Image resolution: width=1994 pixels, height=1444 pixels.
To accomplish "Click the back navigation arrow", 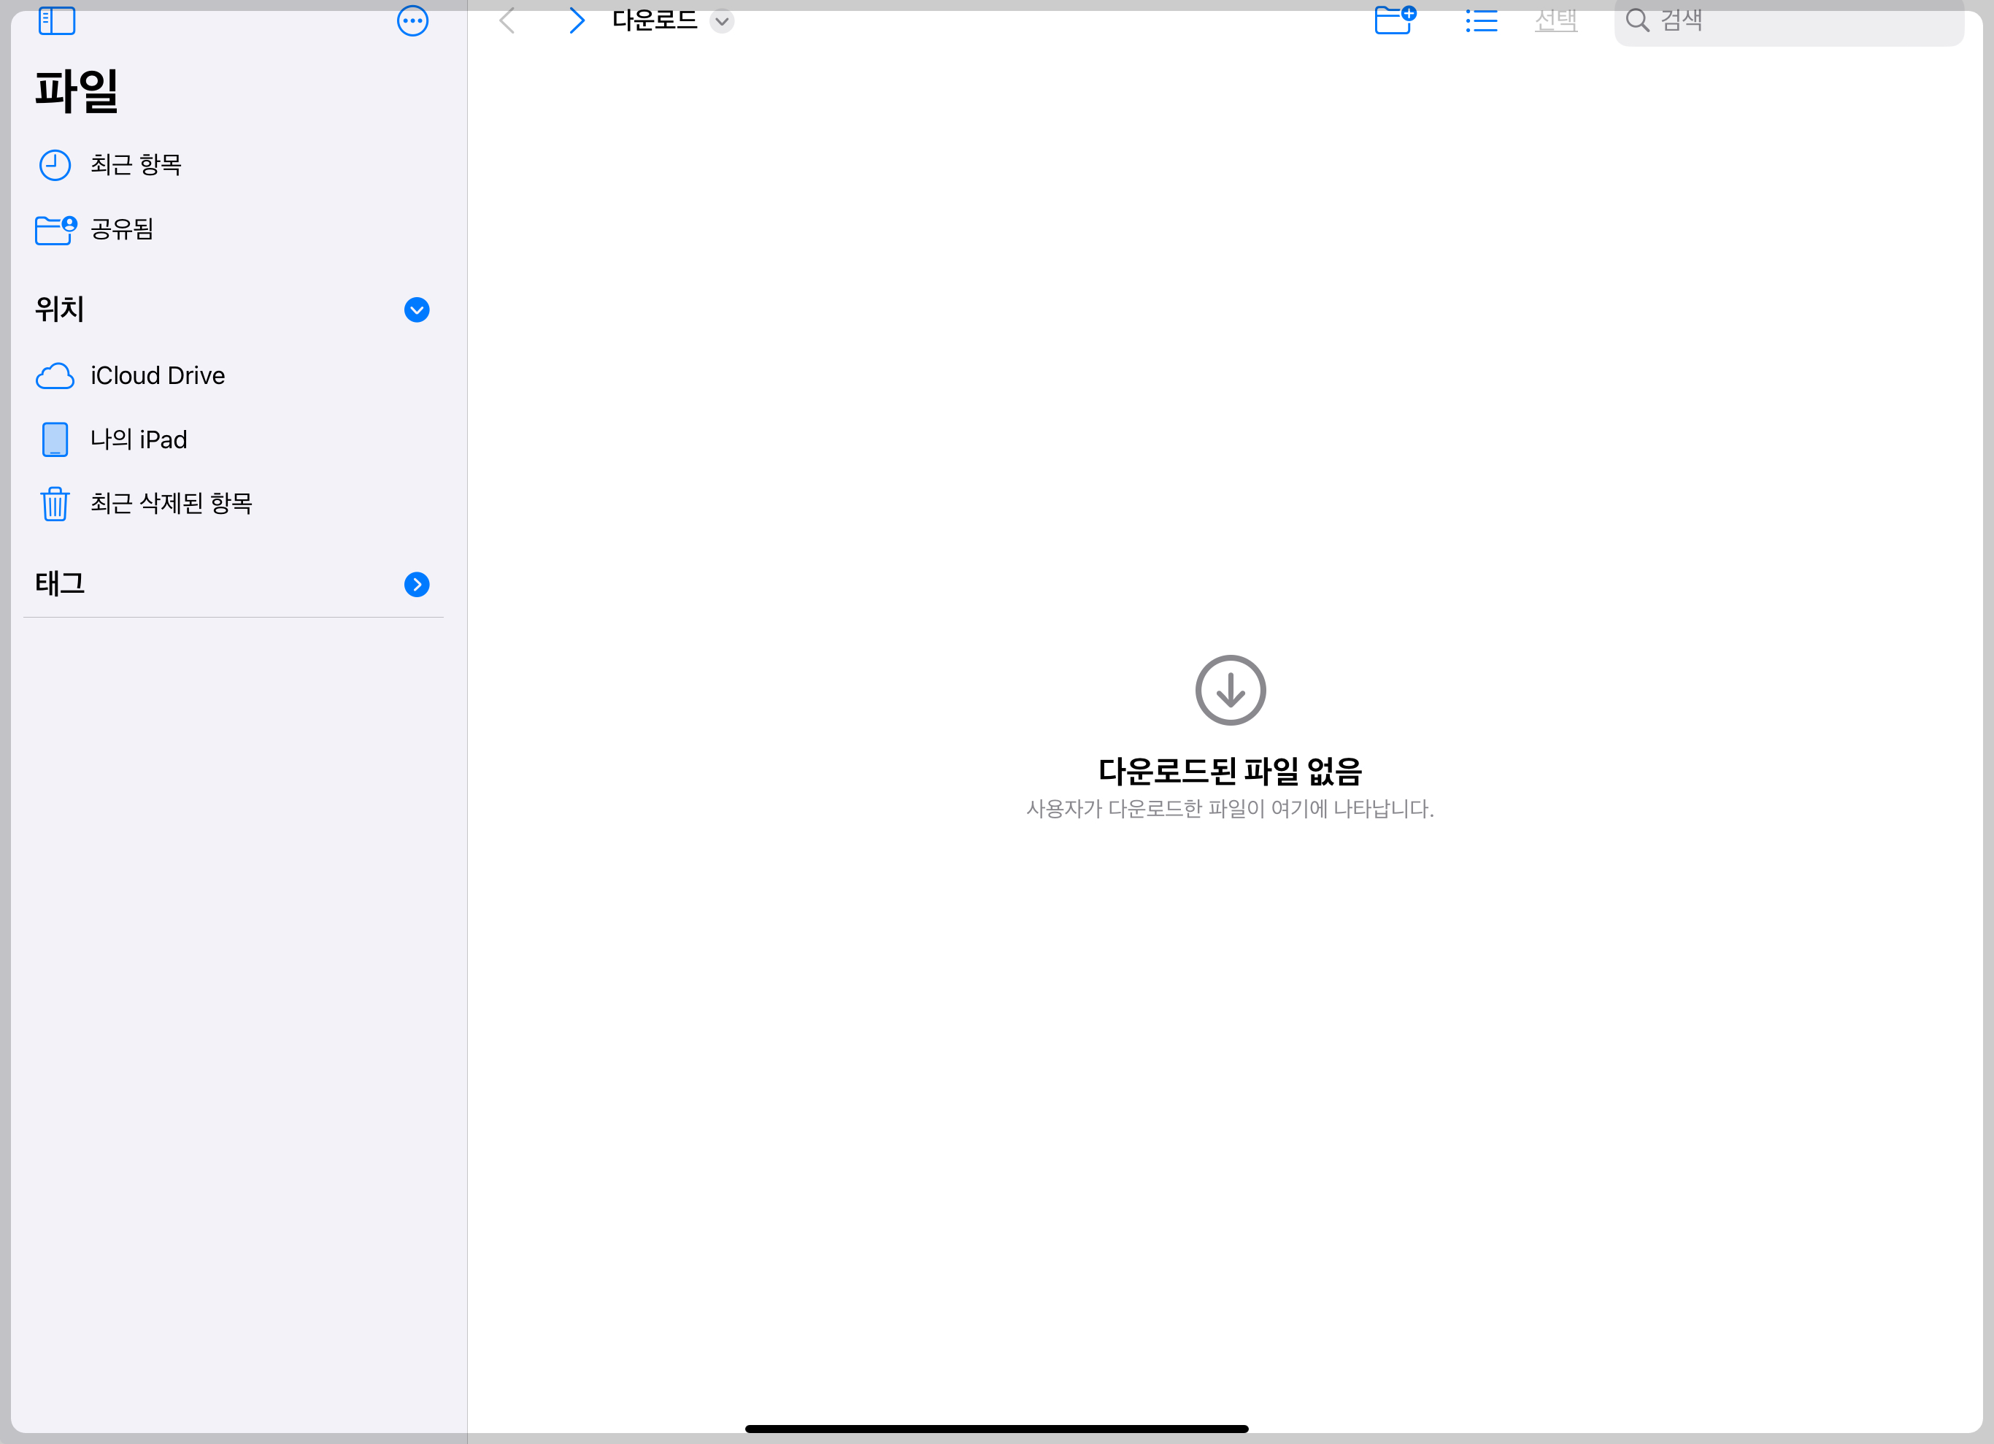I will coord(507,20).
